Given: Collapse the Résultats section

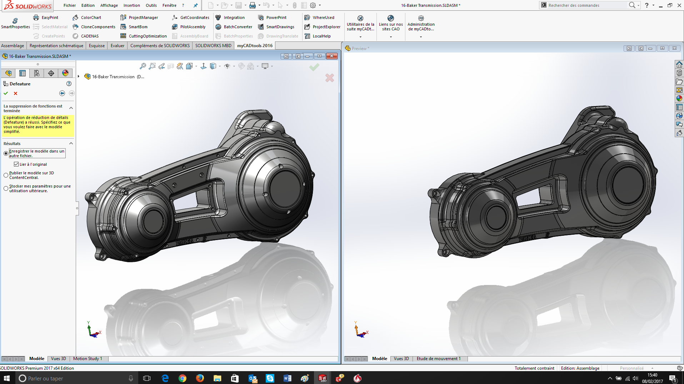Looking at the screenshot, I should click(71, 144).
